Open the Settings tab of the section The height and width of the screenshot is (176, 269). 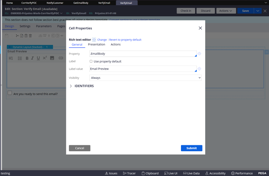point(25,26)
